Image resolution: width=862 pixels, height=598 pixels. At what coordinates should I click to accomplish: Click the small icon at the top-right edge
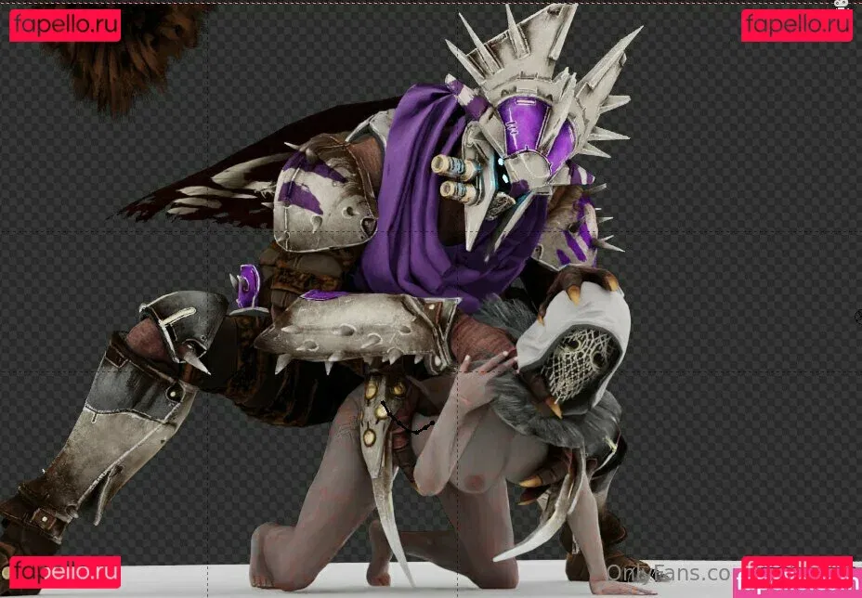tap(841, 4)
